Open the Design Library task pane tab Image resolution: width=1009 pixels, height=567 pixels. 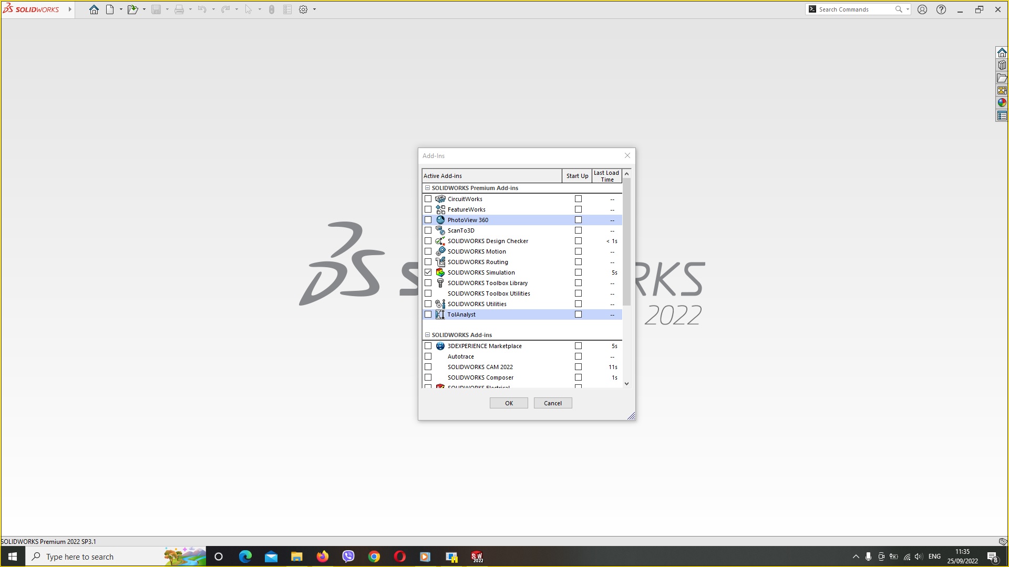pyautogui.click(x=1002, y=65)
